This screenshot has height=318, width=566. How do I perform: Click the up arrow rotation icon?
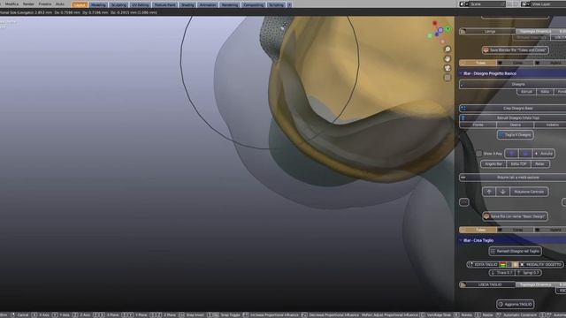click(489, 192)
